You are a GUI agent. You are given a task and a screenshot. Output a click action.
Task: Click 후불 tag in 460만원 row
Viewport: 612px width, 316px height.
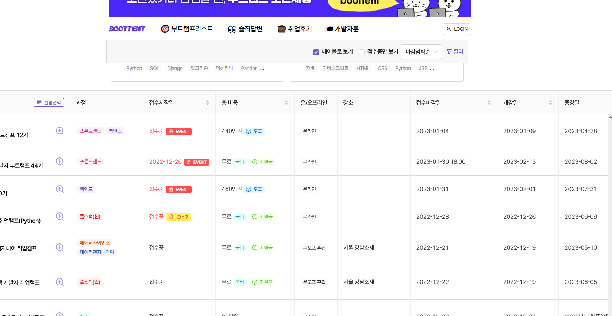(x=254, y=189)
